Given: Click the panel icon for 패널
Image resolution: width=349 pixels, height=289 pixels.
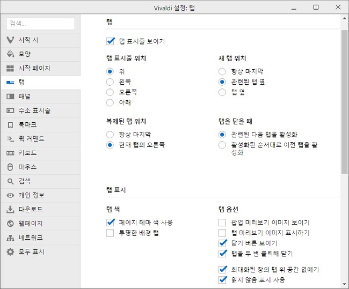Looking at the screenshot, I should tap(10, 97).
